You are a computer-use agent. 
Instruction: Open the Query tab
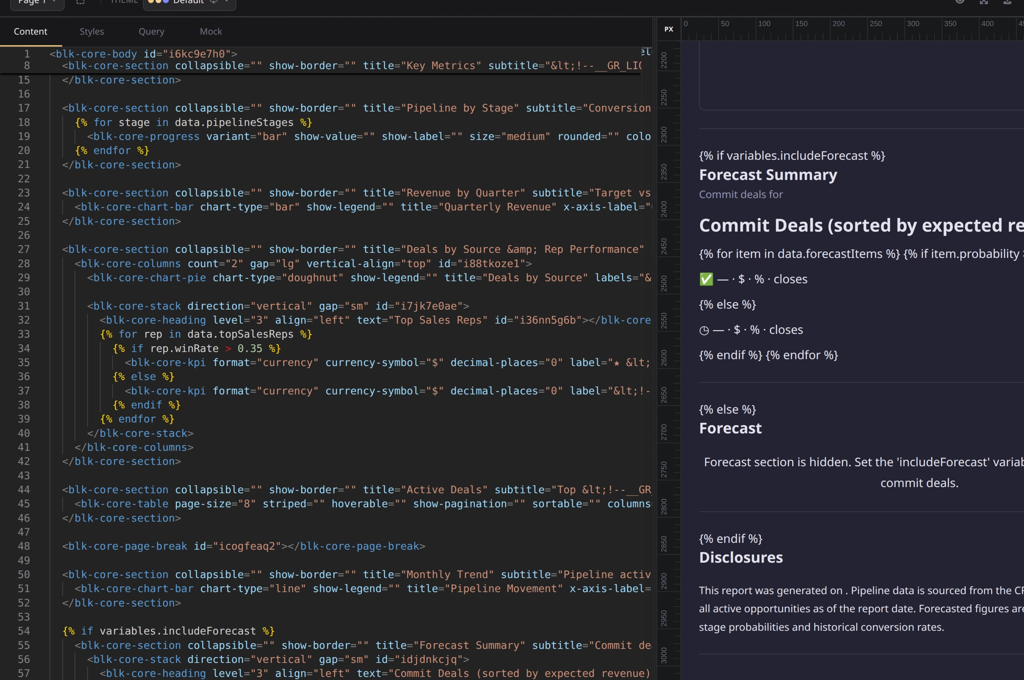151,32
